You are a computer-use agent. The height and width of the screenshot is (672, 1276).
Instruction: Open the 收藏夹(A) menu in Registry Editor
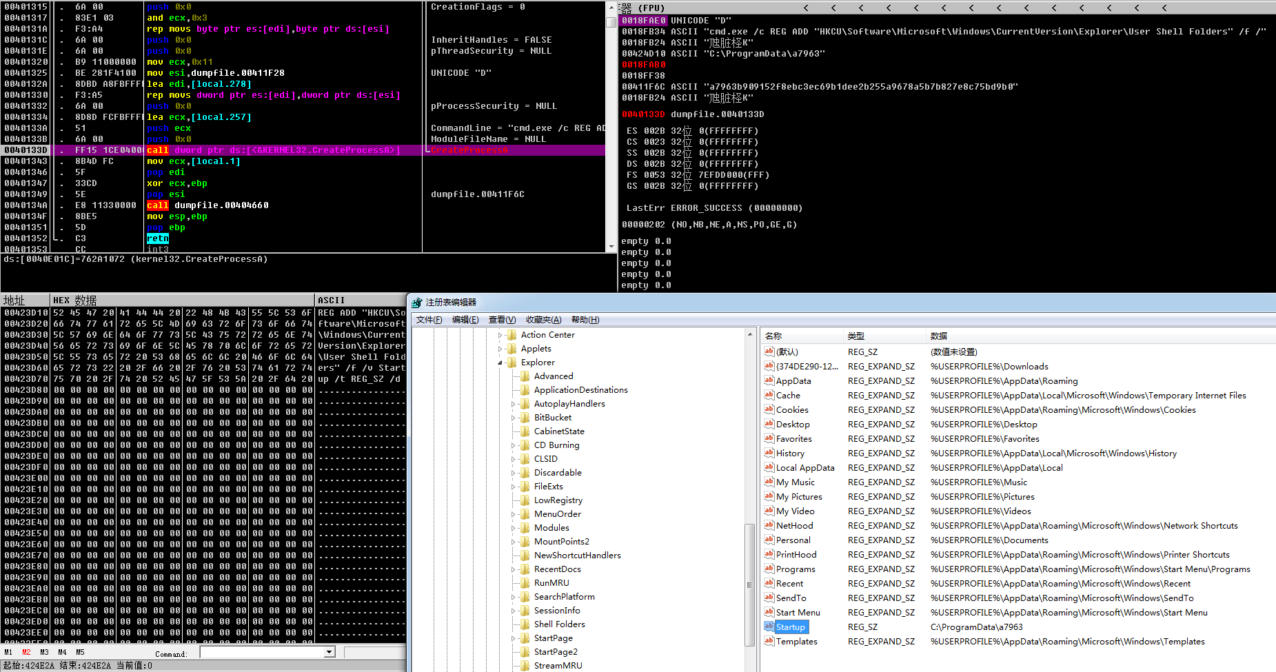pos(543,320)
